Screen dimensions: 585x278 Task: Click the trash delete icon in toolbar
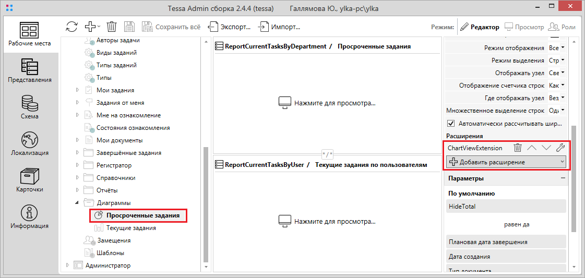click(x=112, y=27)
